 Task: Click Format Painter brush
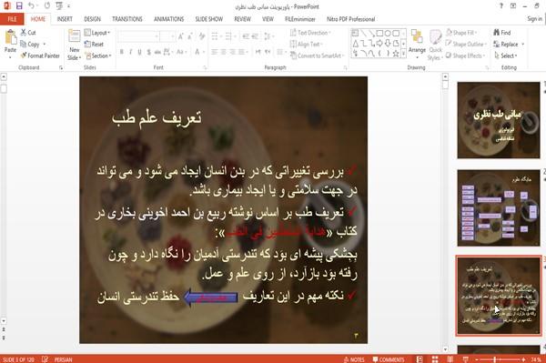pos(40,55)
